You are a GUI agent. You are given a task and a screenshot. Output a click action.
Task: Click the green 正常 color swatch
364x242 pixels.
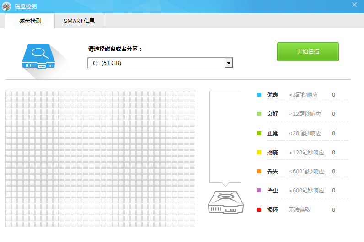259,133
